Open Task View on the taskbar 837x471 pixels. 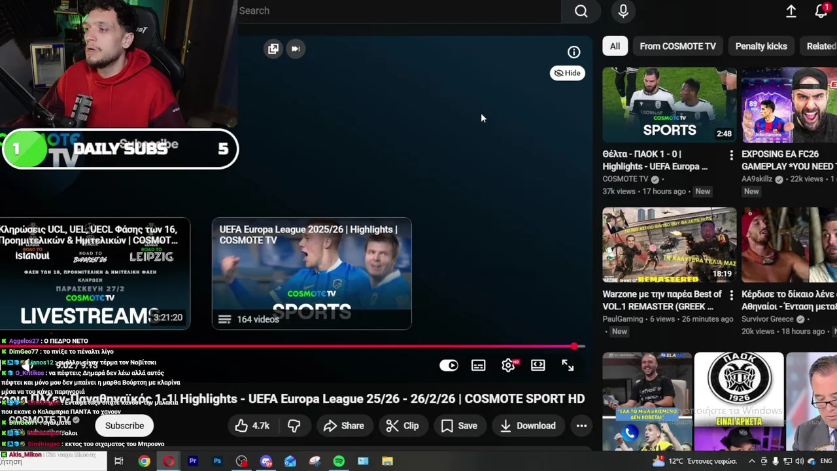119,461
